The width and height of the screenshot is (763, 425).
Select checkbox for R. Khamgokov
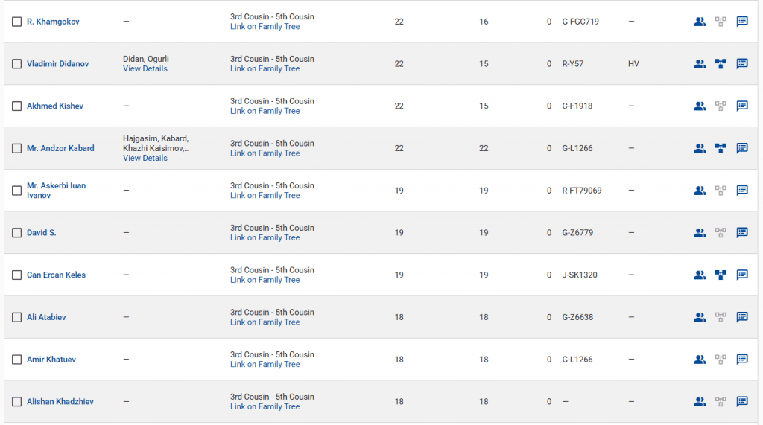(16, 22)
